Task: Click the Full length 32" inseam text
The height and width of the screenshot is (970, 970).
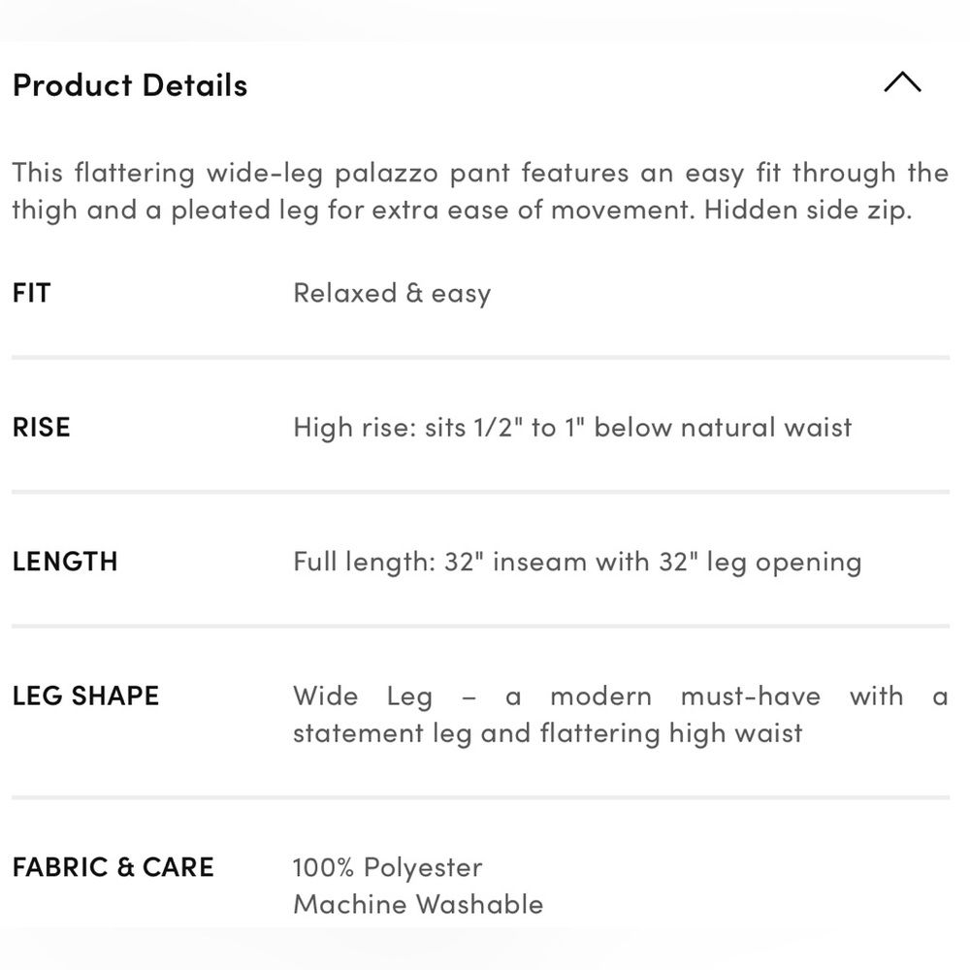Action: point(578,563)
